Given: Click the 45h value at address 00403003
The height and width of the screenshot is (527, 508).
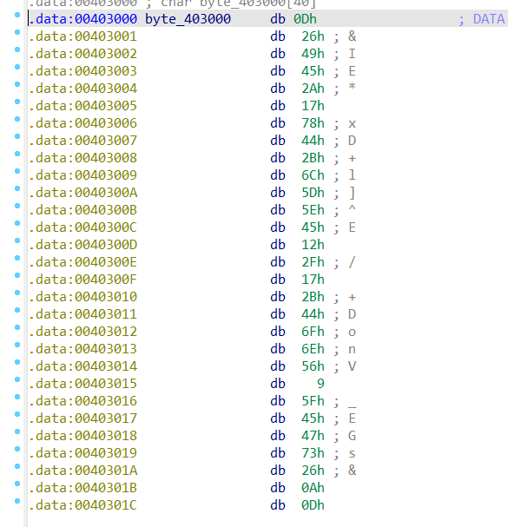Looking at the screenshot, I should 313,71.
